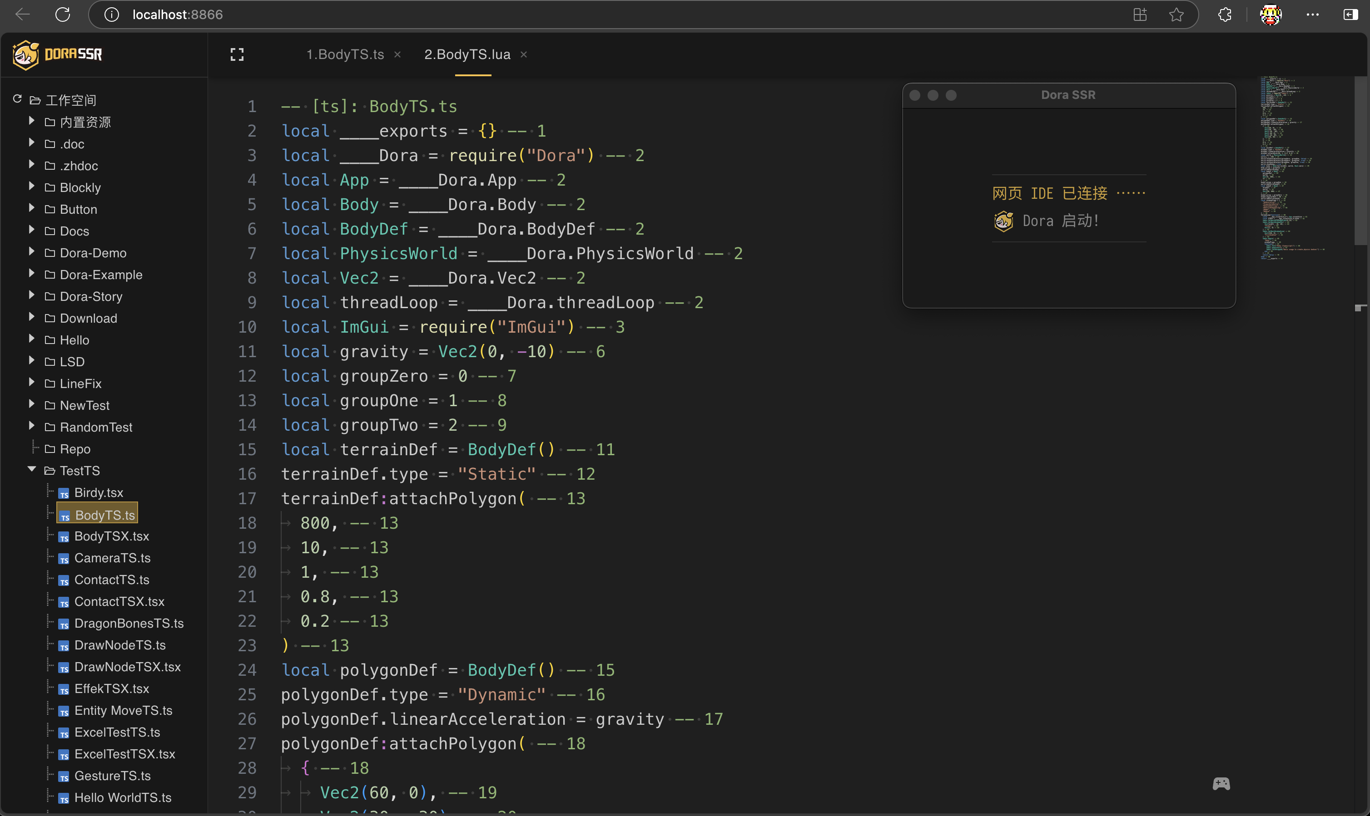Open the ContactTS.ts file
The width and height of the screenshot is (1370, 816).
[112, 580]
